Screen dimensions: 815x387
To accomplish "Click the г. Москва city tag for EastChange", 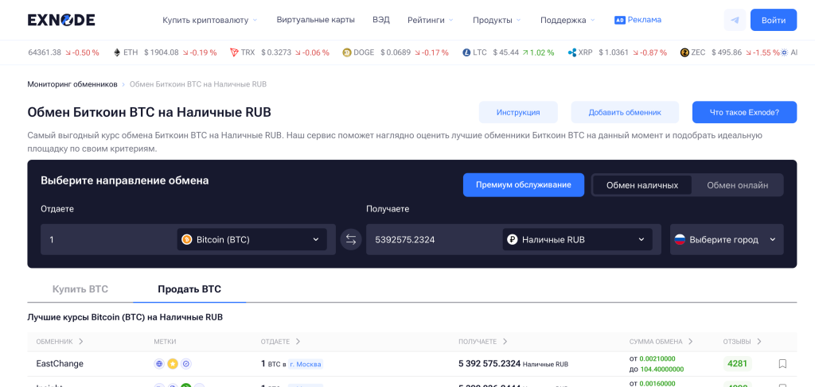I will point(306,365).
